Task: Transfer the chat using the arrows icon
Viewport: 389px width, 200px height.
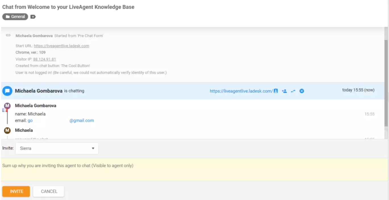Action: pyautogui.click(x=293, y=91)
